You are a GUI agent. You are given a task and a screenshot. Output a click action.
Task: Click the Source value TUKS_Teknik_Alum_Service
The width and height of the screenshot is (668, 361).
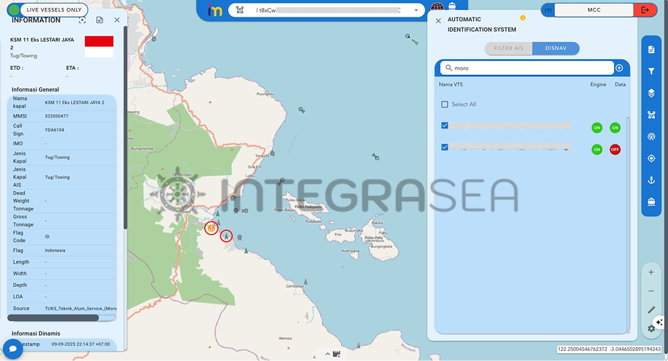[81, 309]
